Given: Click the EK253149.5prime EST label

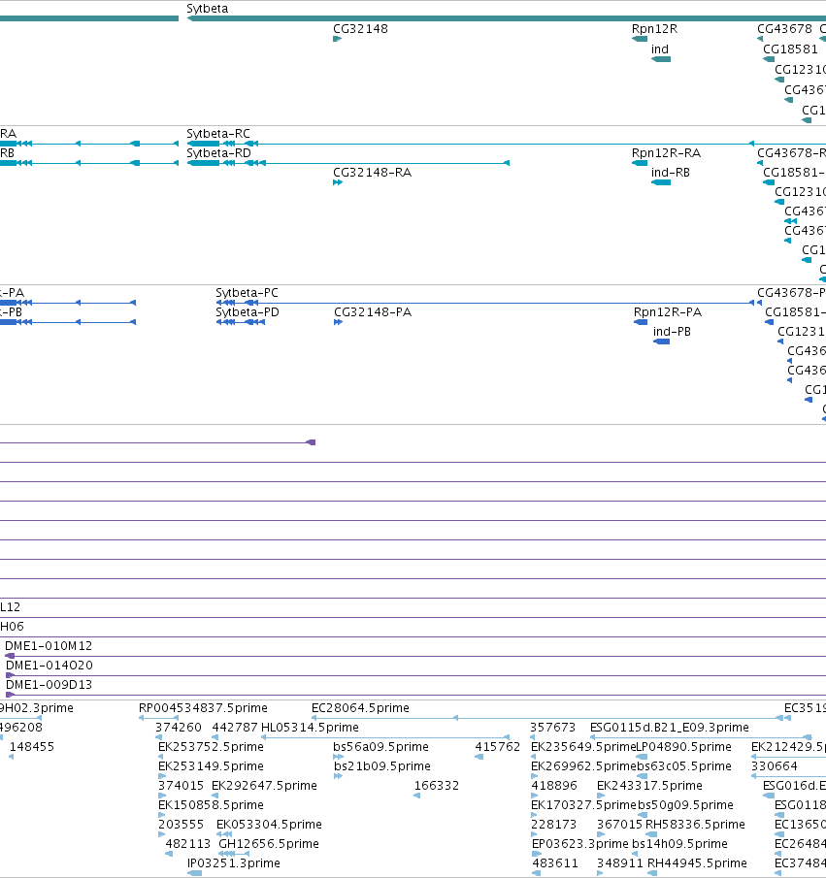Looking at the screenshot, I should pos(211,766).
